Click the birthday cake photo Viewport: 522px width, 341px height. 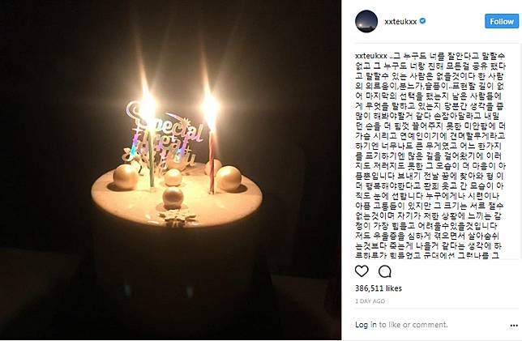170,170
